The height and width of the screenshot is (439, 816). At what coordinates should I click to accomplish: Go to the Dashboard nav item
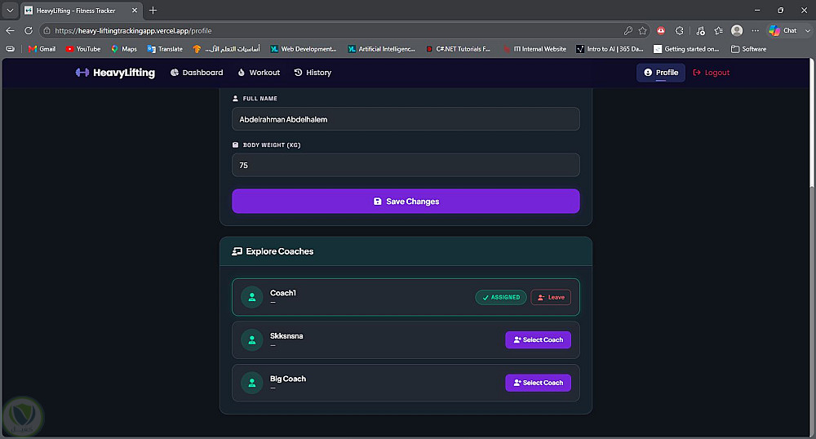click(x=197, y=73)
